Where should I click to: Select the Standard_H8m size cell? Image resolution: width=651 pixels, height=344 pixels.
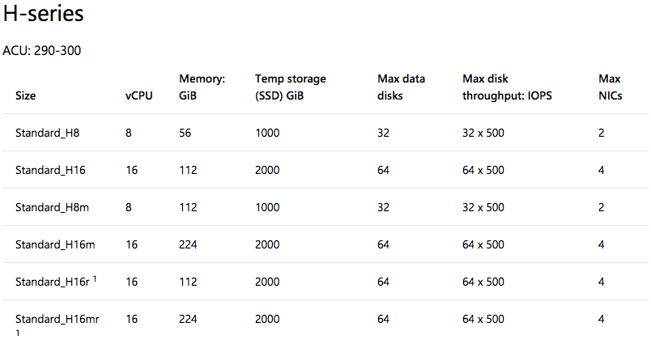pos(52,207)
